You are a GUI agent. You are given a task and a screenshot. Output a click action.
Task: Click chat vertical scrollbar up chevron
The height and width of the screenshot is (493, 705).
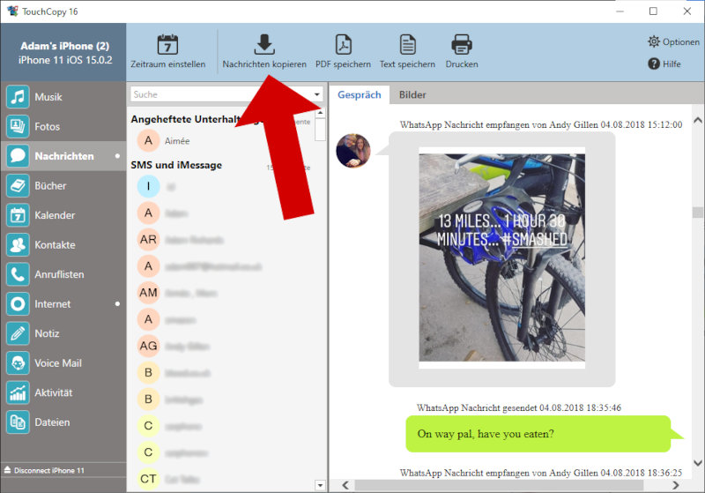(698, 120)
